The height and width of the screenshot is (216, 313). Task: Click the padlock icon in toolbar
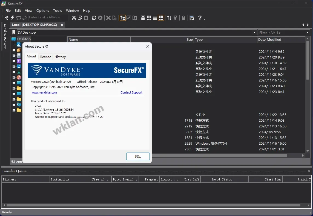click(x=183, y=18)
